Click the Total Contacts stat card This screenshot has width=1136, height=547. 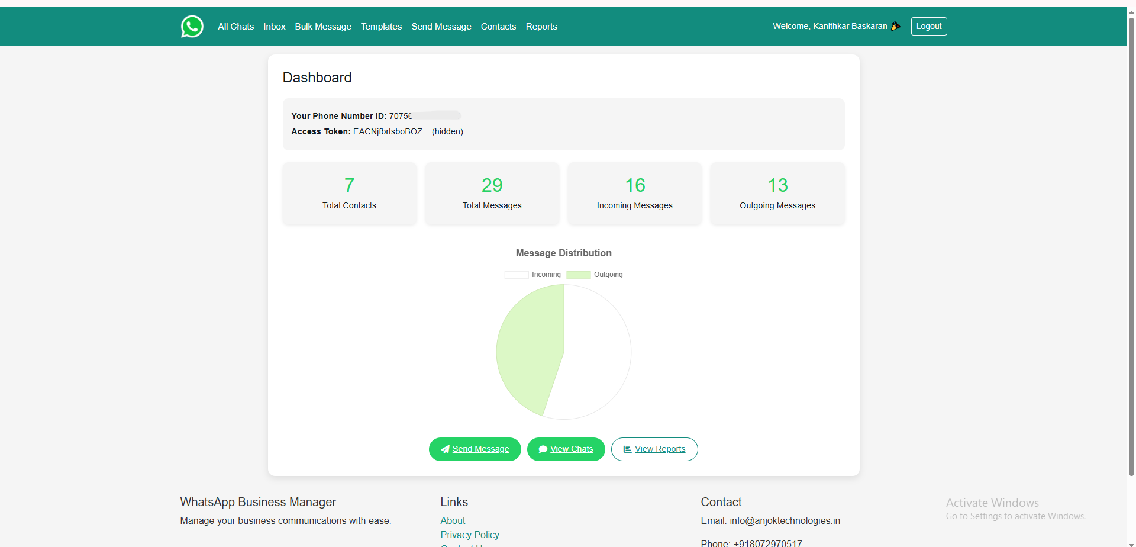[x=349, y=194]
